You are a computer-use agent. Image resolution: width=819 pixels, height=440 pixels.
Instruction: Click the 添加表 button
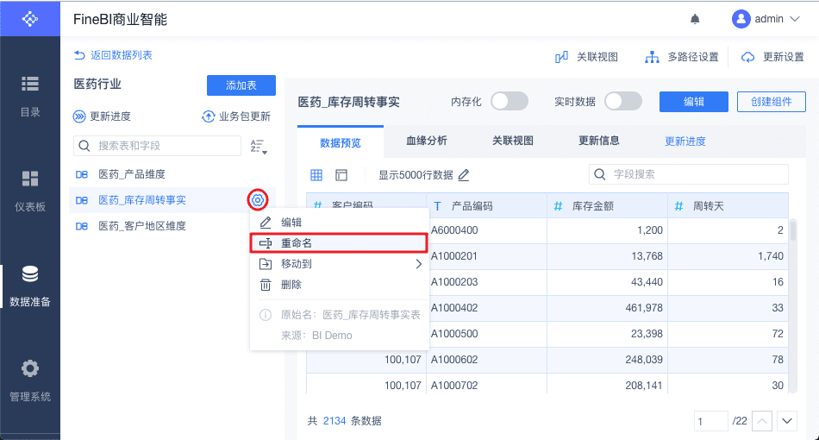tap(241, 85)
